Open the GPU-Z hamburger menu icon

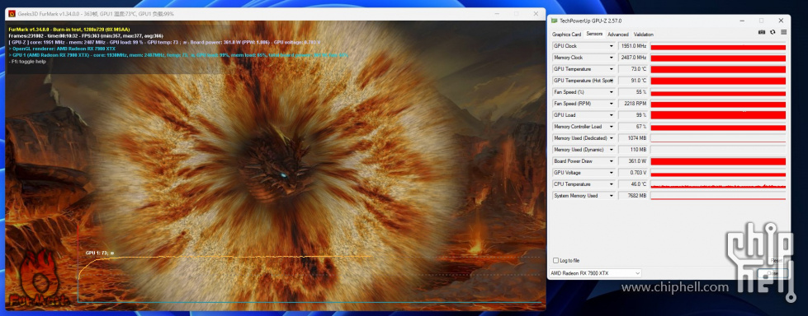coord(783,32)
